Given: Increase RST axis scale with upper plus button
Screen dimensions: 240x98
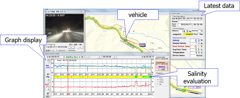Looking at the screenshot, I should pyautogui.click(x=48, y=80).
